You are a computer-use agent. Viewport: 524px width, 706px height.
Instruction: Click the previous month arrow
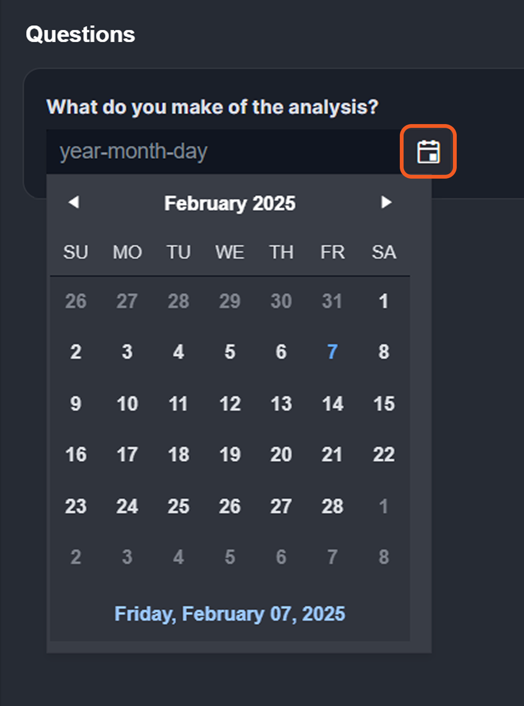click(74, 203)
